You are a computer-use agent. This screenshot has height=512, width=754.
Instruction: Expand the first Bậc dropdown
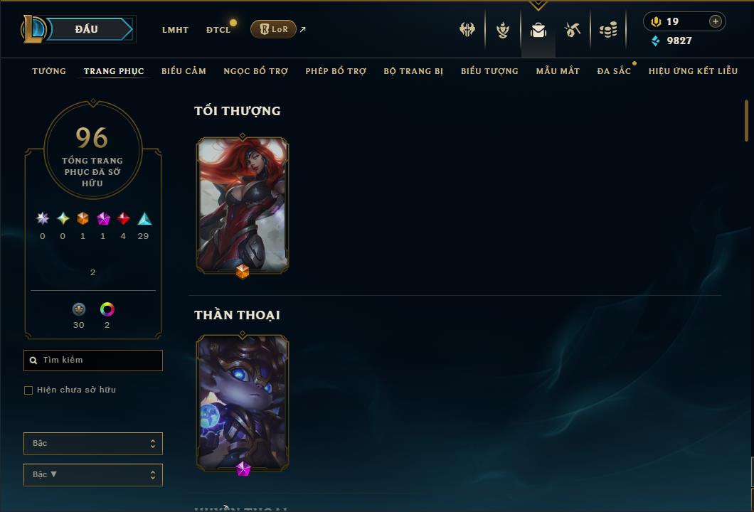point(92,443)
